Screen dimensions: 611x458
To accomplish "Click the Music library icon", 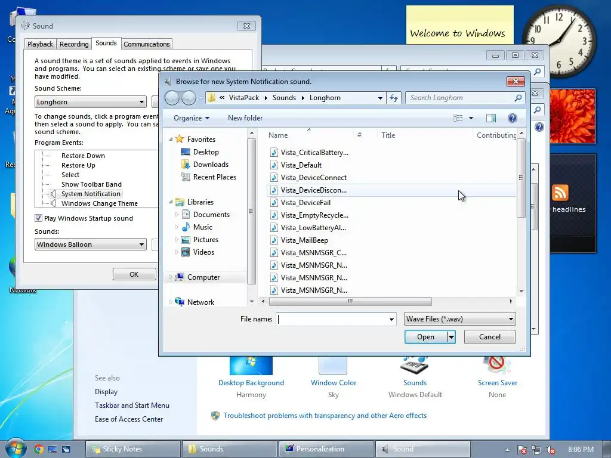I will point(186,227).
